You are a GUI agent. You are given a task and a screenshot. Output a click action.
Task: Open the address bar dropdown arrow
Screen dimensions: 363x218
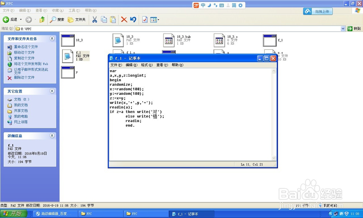(x=343, y=28)
